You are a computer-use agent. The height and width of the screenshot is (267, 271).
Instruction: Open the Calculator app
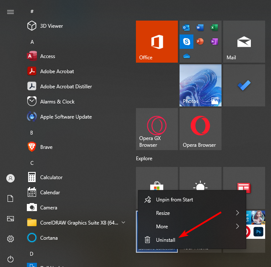pyautogui.click(x=77, y=177)
